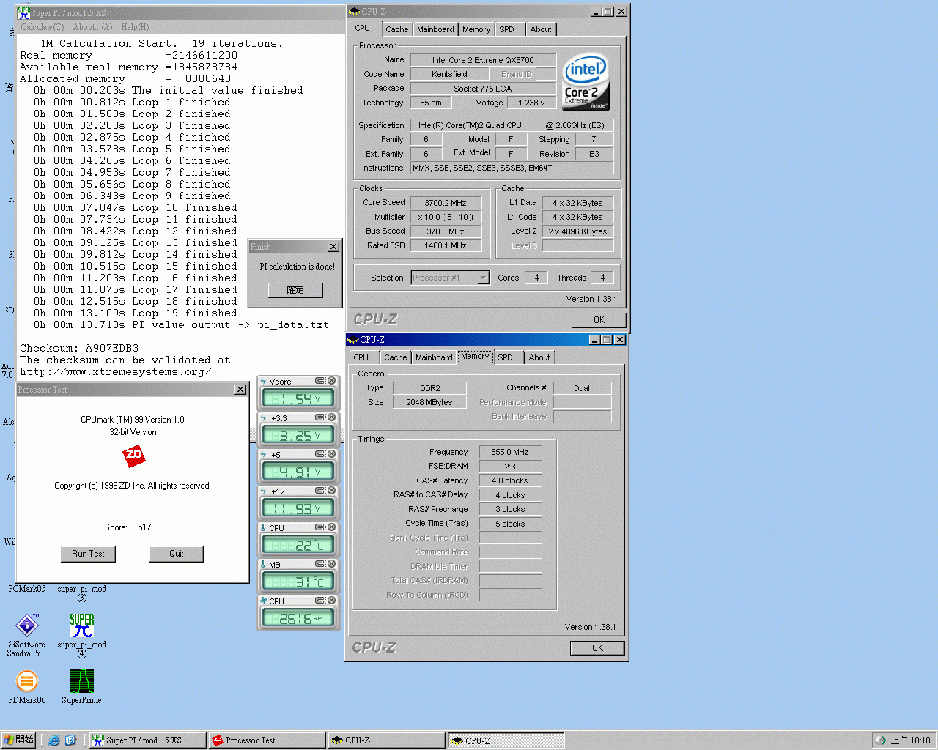Viewport: 938px width, 750px height.
Task: Open the Processor #1 selection dropdown
Action: [483, 278]
